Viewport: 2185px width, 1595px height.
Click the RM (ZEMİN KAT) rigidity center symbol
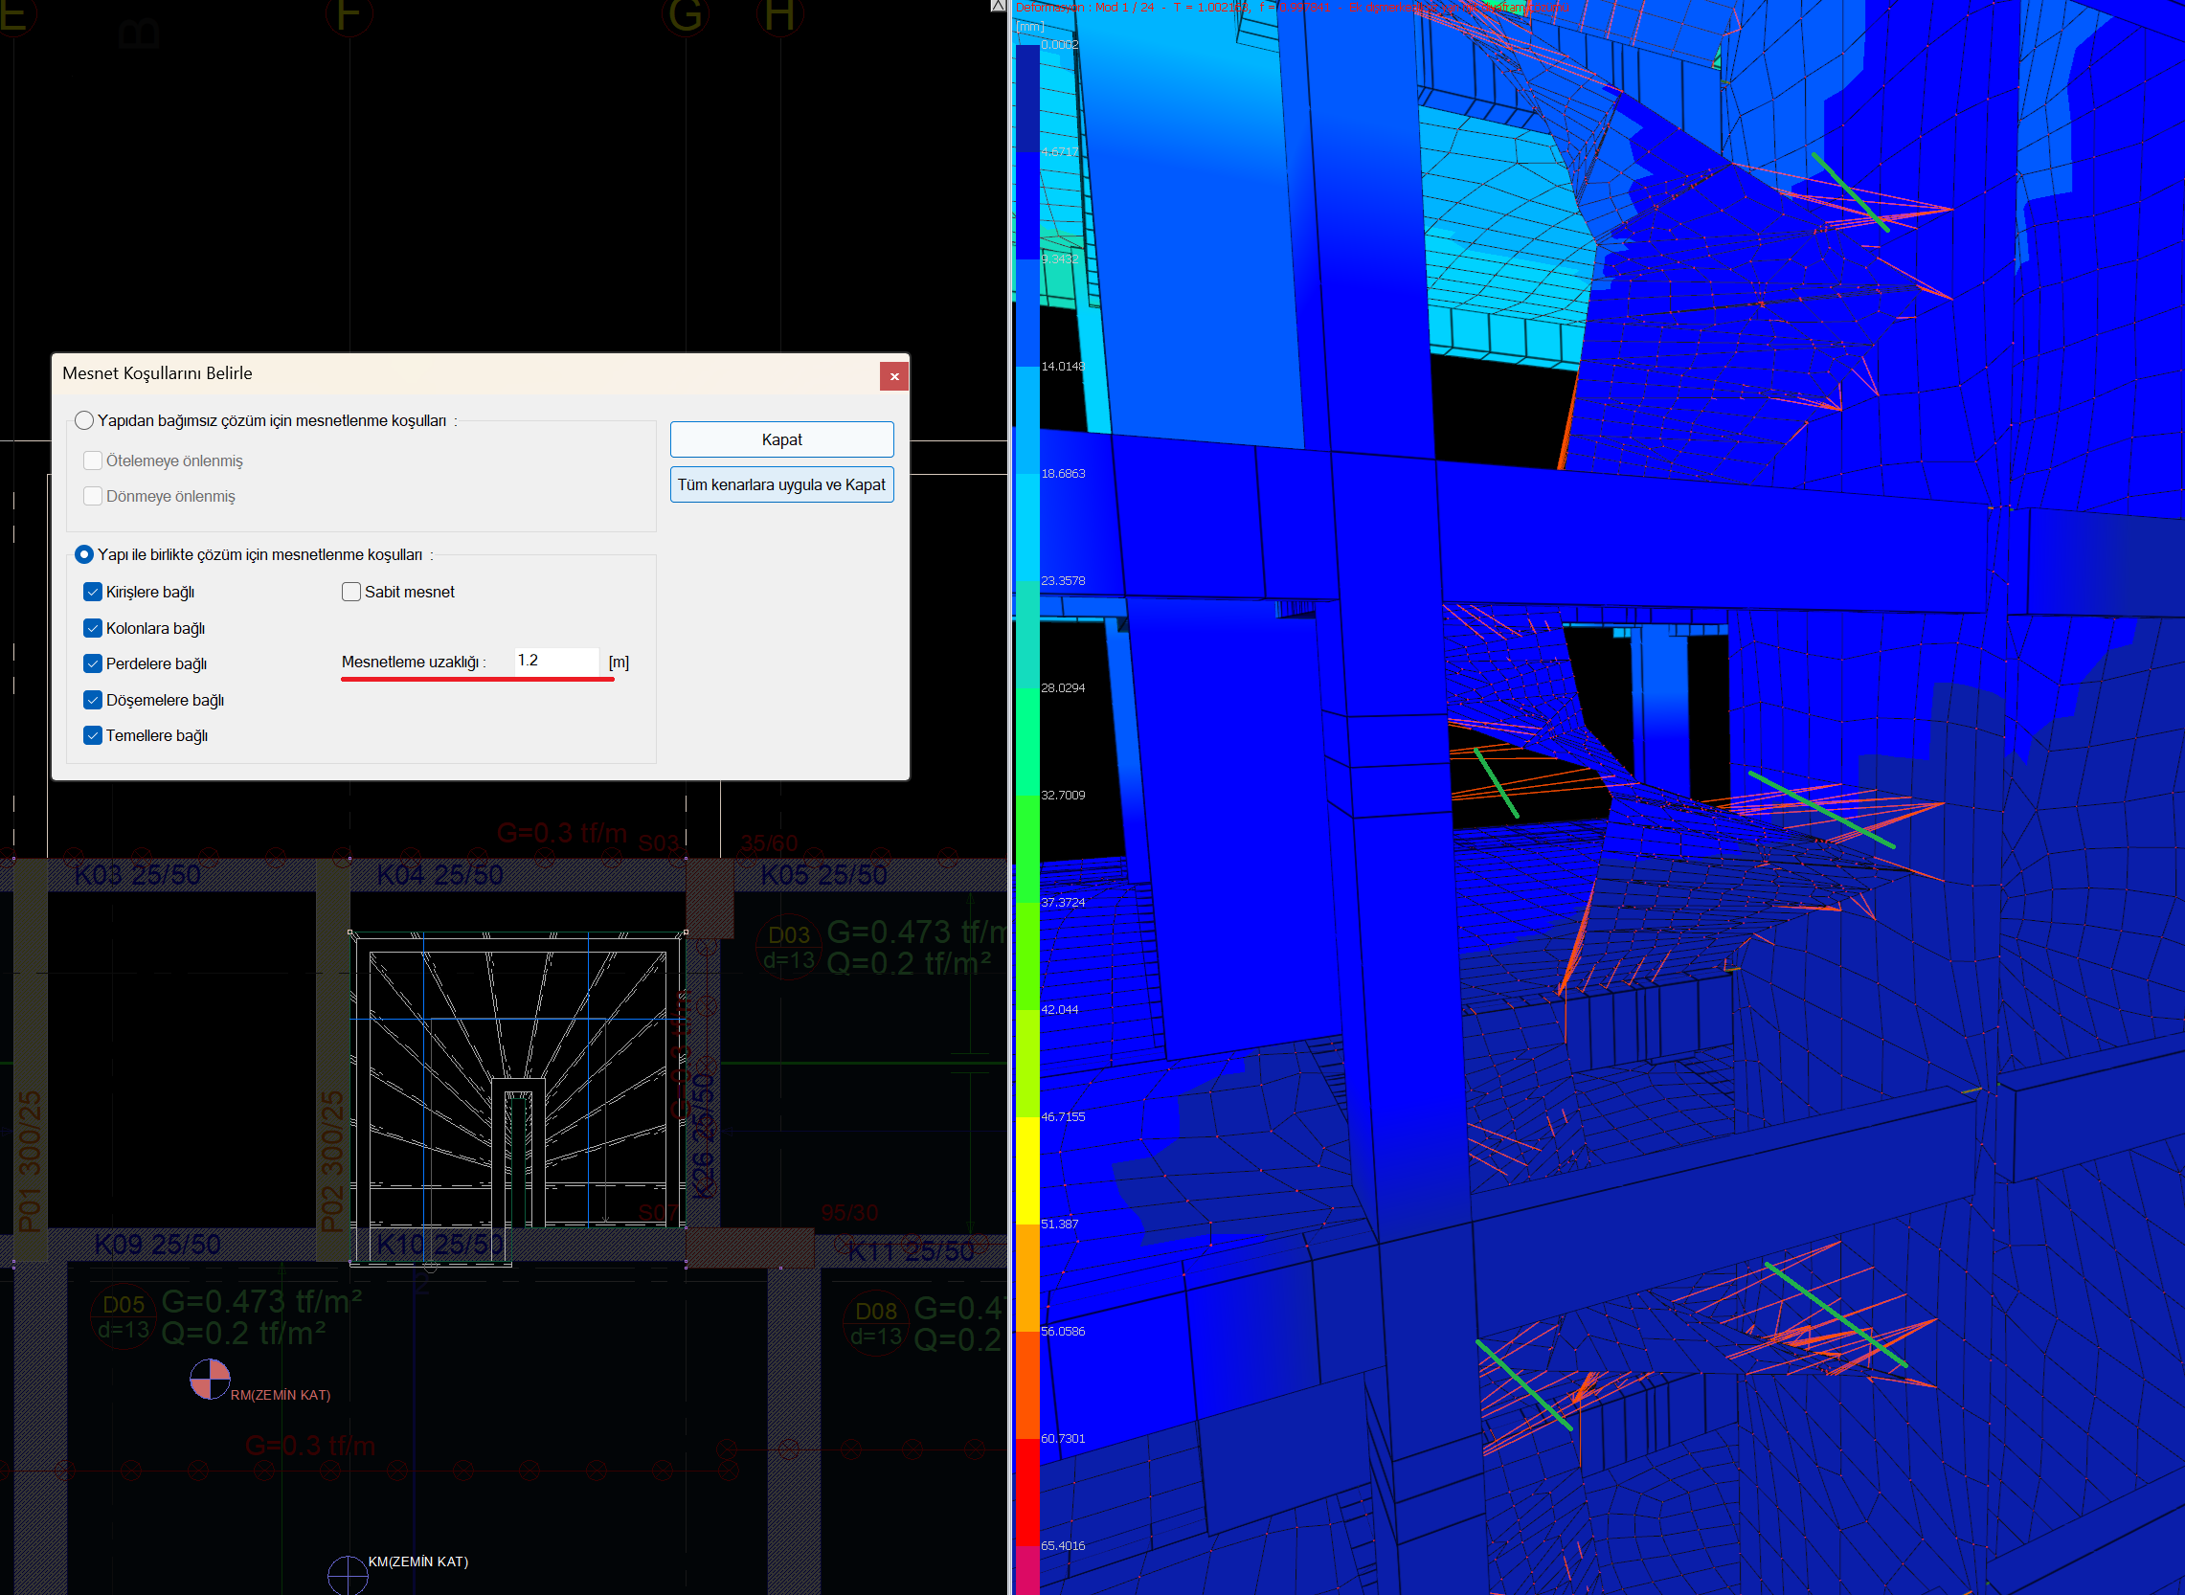tap(210, 1379)
